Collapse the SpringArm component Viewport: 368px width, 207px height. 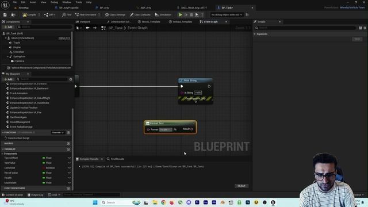pyautogui.click(x=7, y=56)
